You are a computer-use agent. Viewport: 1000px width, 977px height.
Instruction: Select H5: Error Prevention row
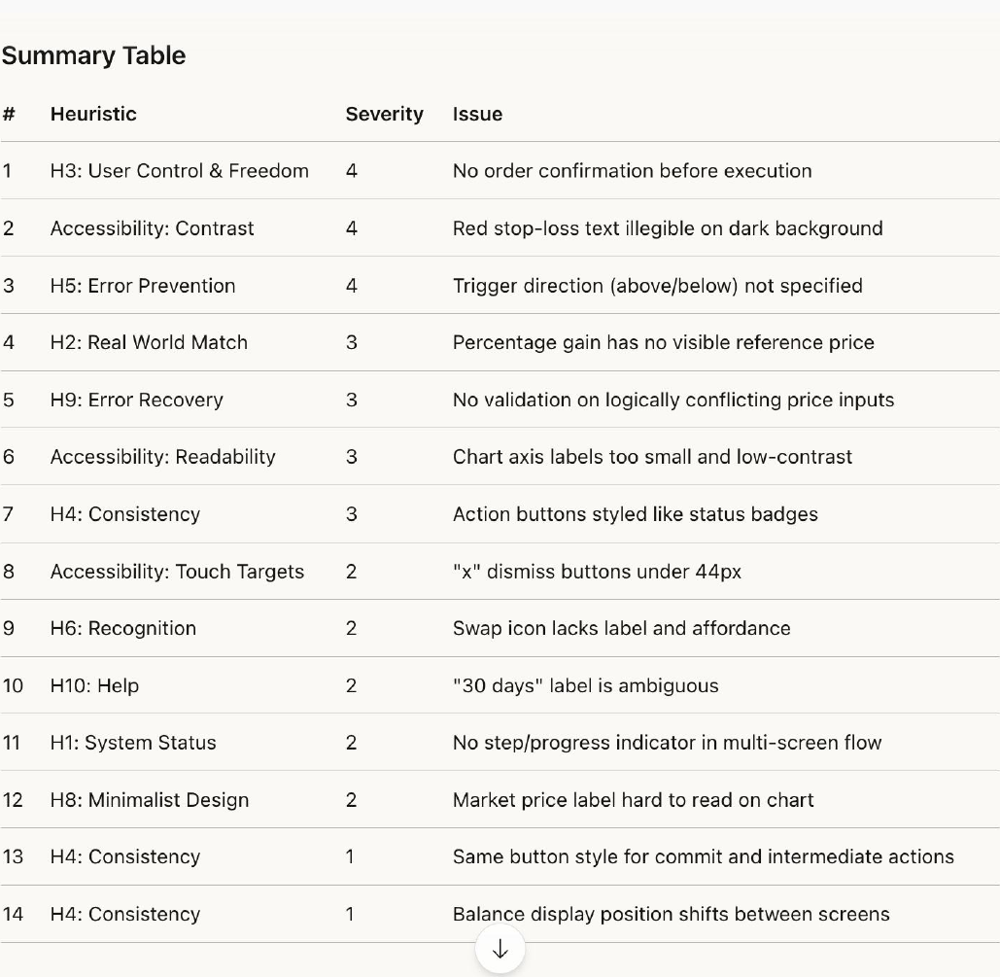500,285
